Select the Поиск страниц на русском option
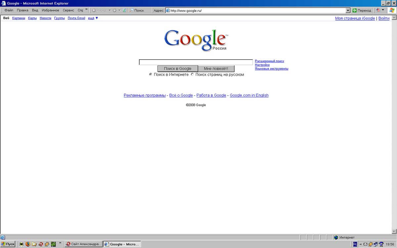The image size is (397, 248). (x=192, y=75)
